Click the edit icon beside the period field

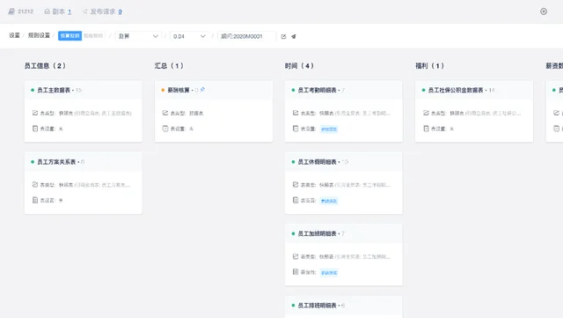click(x=283, y=36)
